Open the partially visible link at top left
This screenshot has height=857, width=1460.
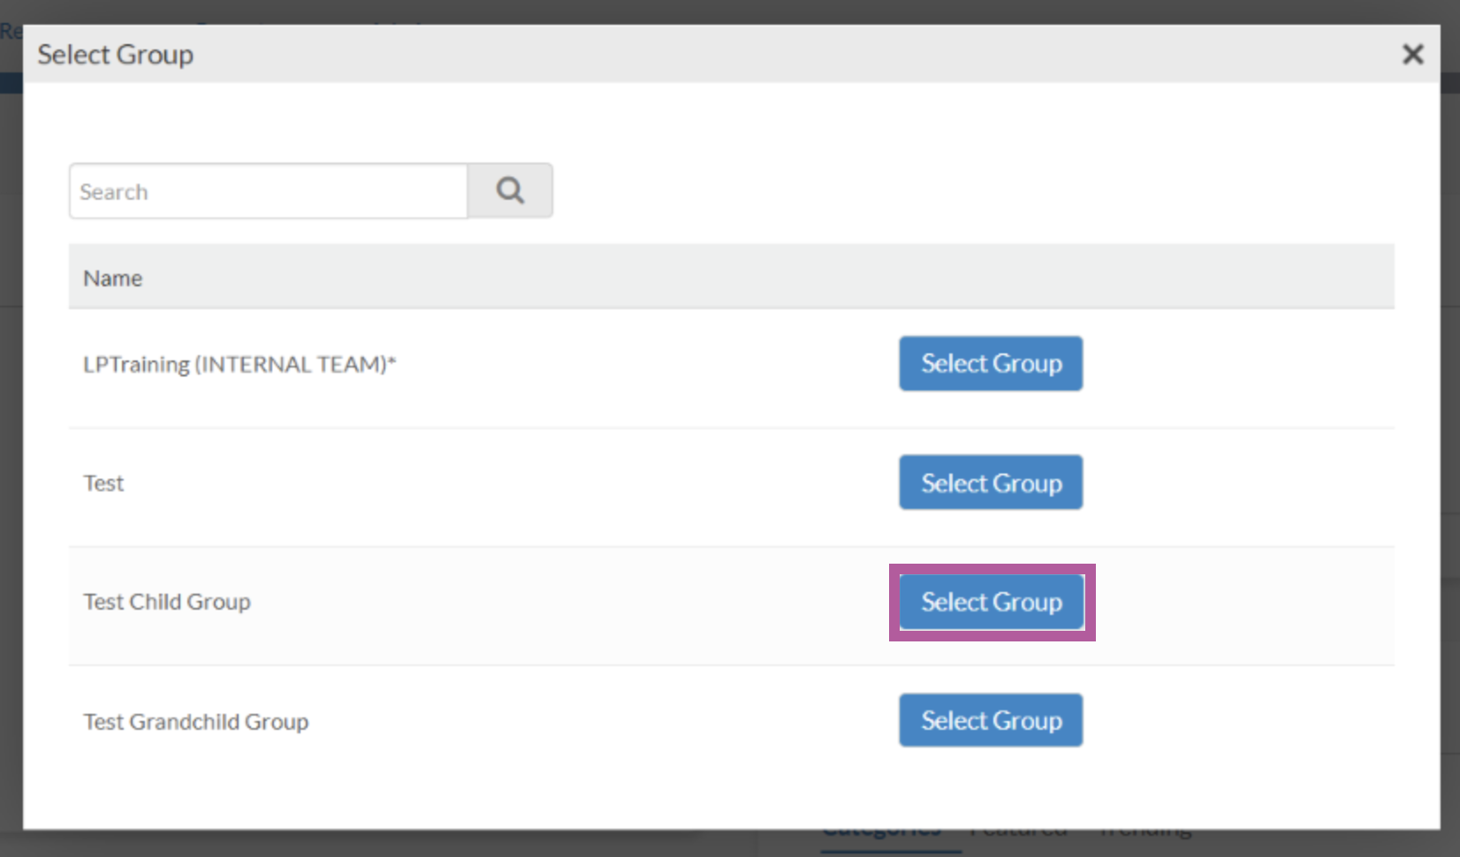(x=11, y=31)
